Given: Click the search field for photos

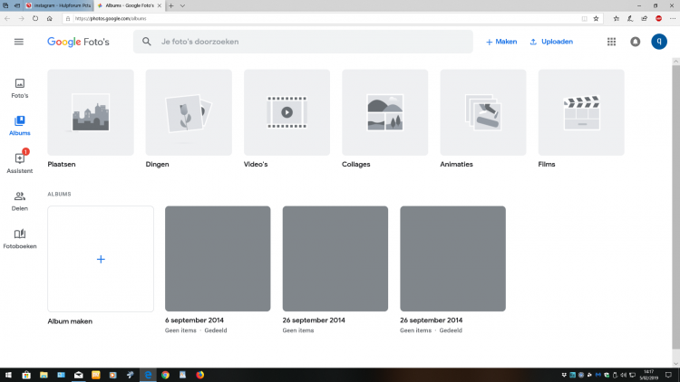Looking at the screenshot, I should tap(308, 42).
